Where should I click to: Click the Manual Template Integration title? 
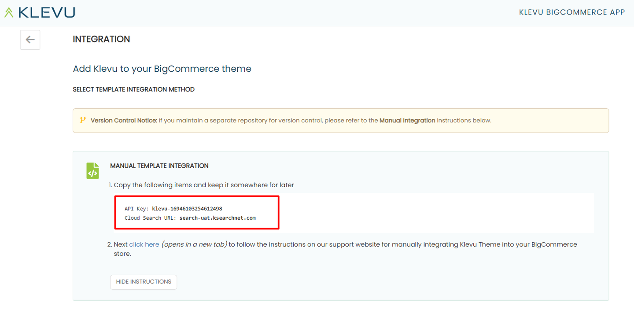point(159,166)
